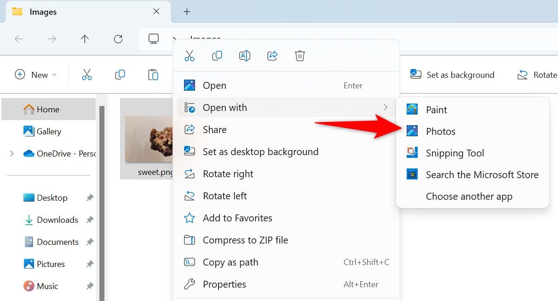Unpin Pictures using its pin icon

click(x=90, y=264)
